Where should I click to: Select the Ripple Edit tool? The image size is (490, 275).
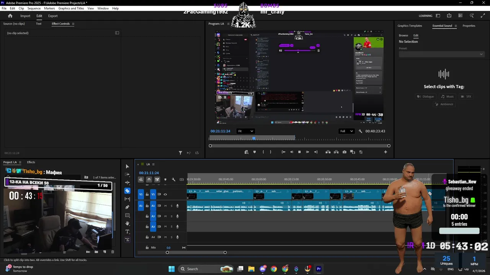127,183
